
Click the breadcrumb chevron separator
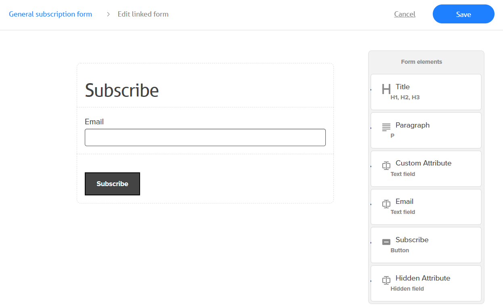click(108, 15)
